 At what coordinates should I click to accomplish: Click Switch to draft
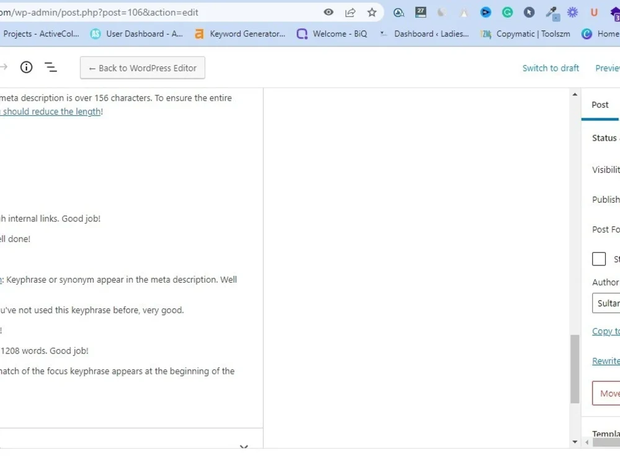(x=551, y=68)
